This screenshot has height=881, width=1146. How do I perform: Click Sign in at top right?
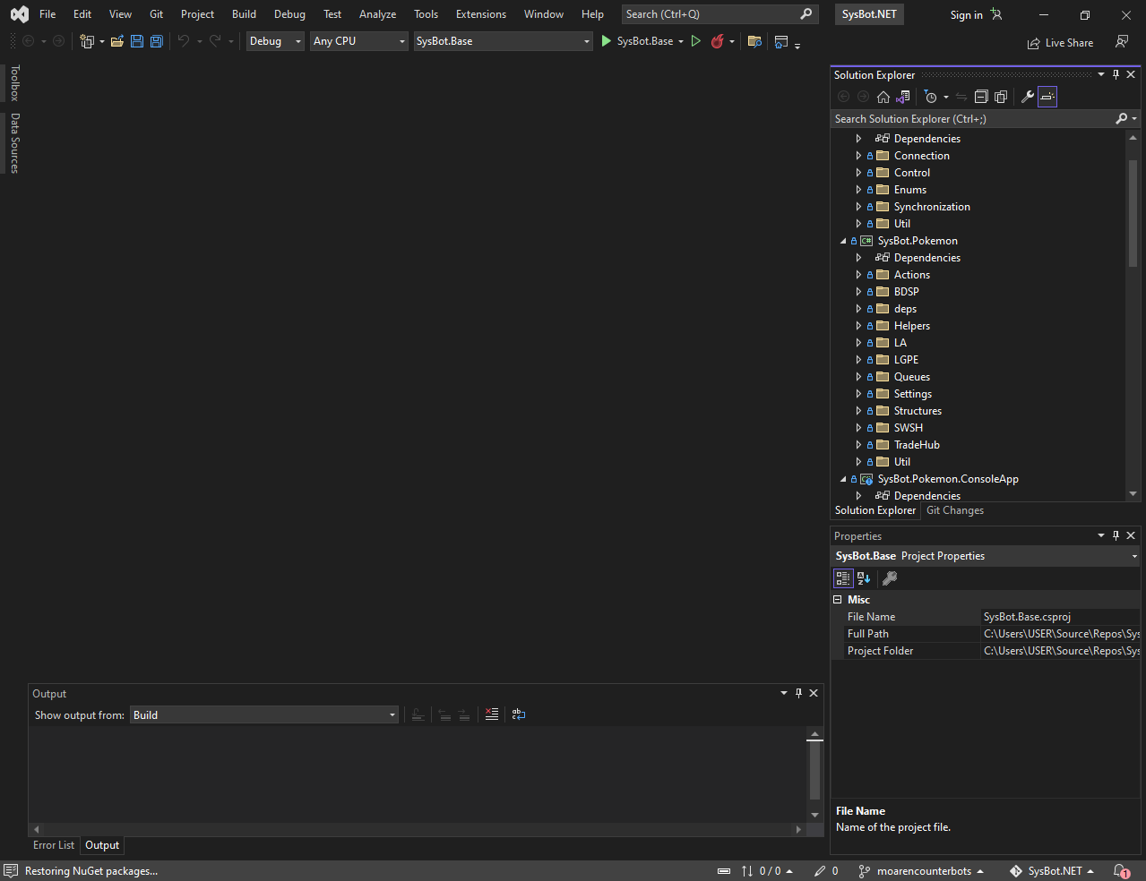(x=976, y=15)
